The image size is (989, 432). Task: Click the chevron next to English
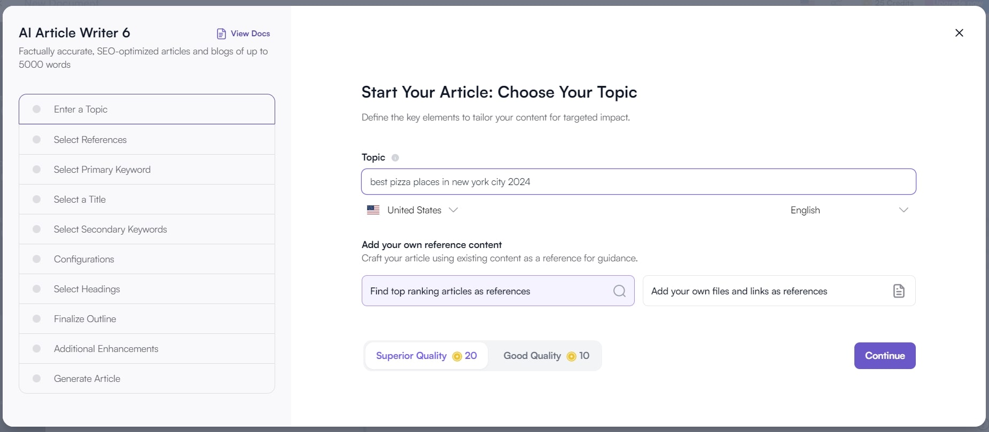[904, 210]
